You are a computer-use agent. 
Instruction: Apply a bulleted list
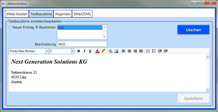tap(154, 51)
